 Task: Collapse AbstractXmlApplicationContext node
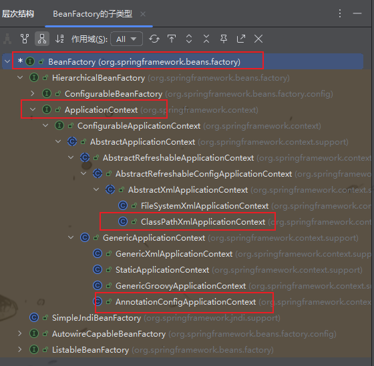[x=96, y=189]
